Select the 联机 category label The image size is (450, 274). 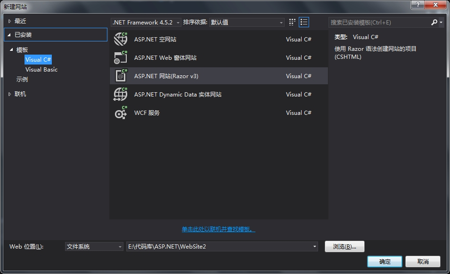tap(20, 94)
